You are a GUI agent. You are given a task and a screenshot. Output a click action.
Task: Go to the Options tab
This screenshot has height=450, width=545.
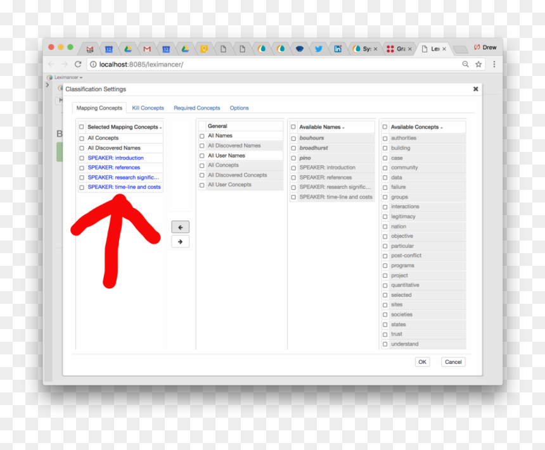click(x=239, y=108)
